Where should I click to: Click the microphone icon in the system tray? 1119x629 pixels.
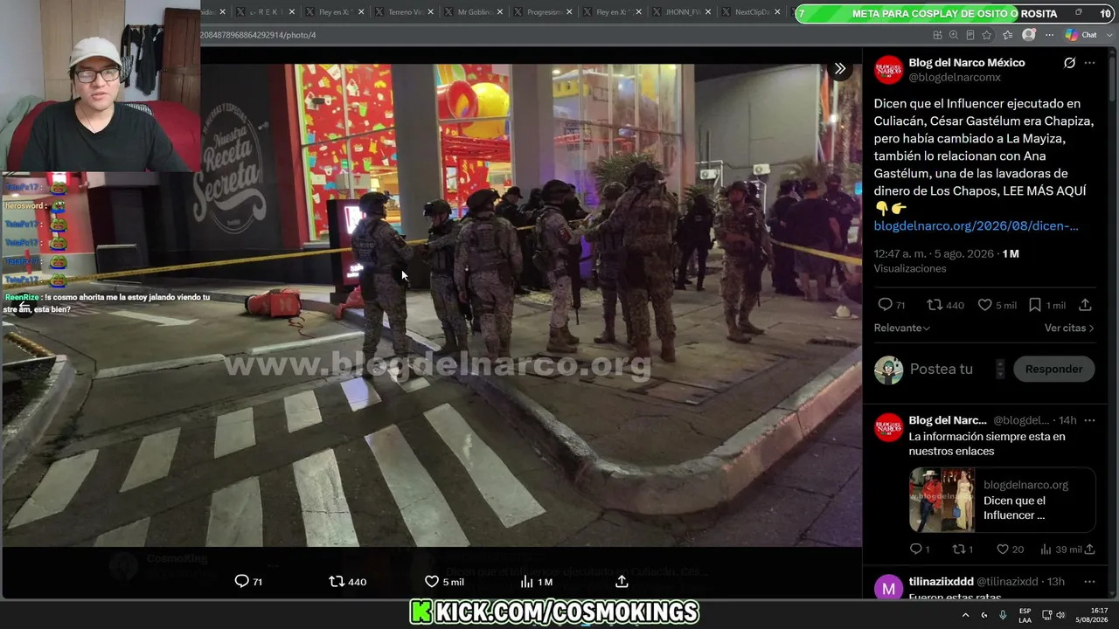1003,615
